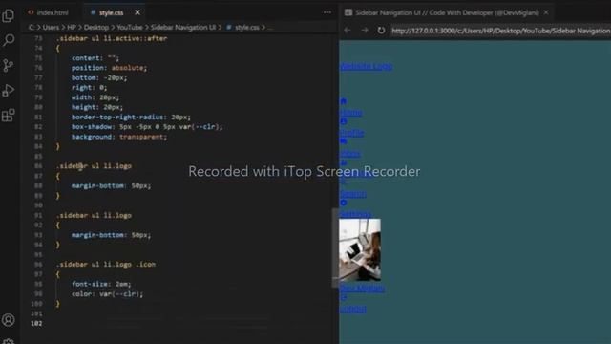Click the gear icon above Settings link
Viewport: 611px width, 344px height.
point(344,203)
